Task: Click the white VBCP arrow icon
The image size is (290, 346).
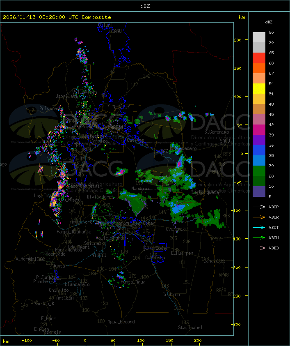Action: (259, 207)
